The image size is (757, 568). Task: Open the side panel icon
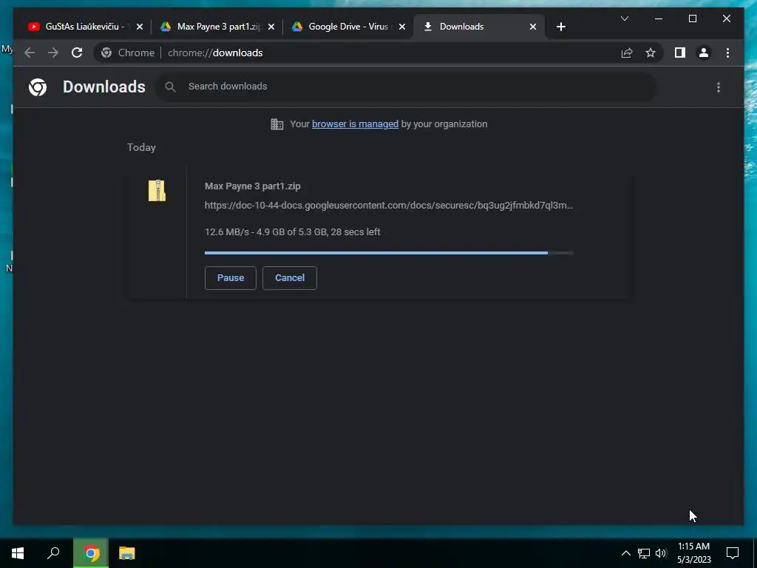(x=680, y=53)
